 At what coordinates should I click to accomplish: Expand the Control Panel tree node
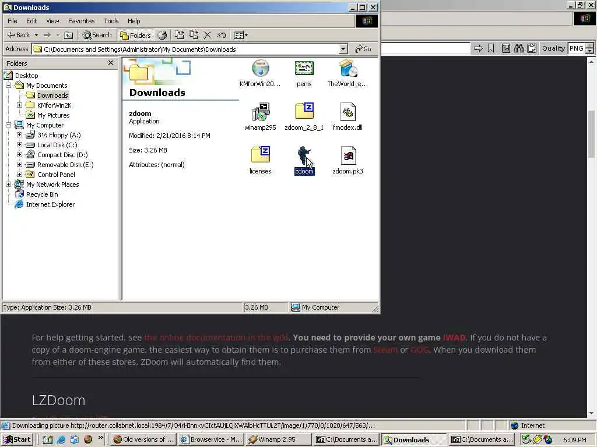tap(19, 175)
